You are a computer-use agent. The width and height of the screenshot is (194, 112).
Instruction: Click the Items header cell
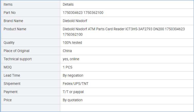30,4
